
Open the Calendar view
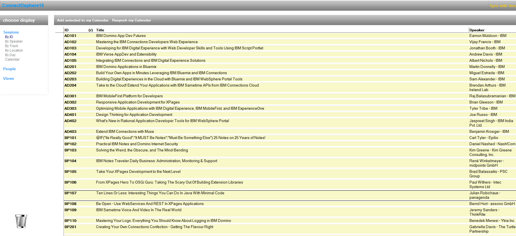12,59
